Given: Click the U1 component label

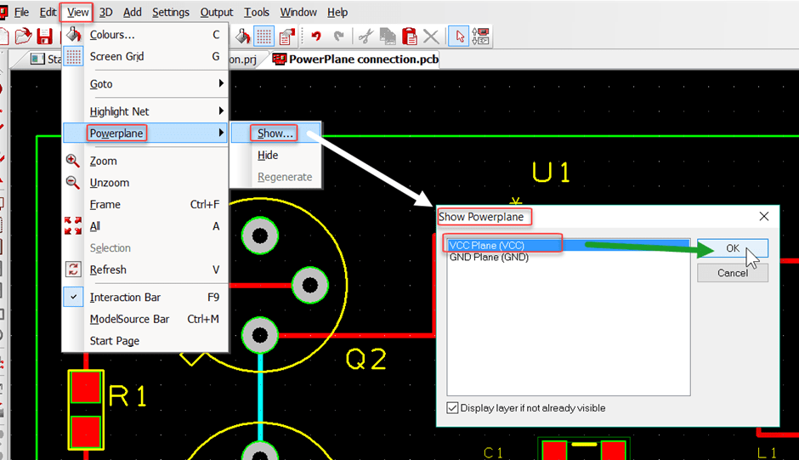Looking at the screenshot, I should tap(551, 172).
